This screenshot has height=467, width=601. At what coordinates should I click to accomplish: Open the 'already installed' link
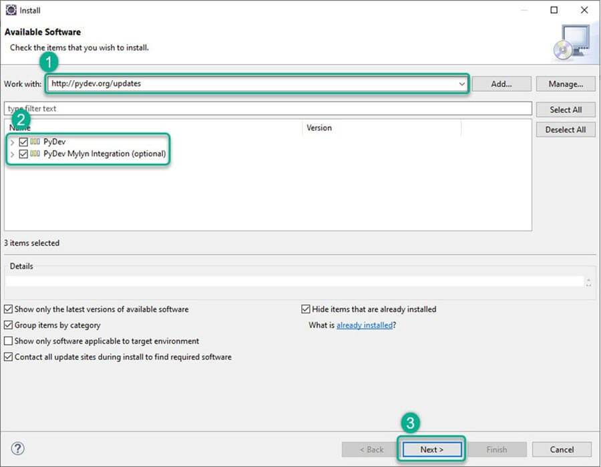(x=364, y=325)
